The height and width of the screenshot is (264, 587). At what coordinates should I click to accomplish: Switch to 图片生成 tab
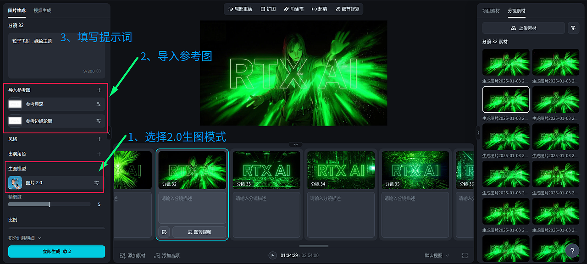pos(17,10)
